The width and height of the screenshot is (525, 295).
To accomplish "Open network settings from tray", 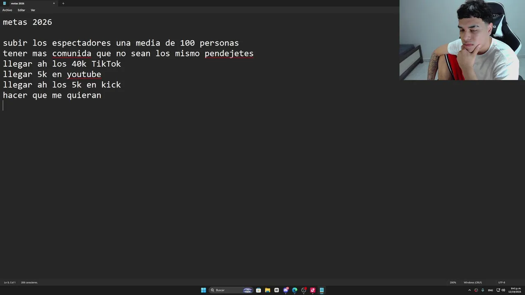I will click(x=498, y=290).
